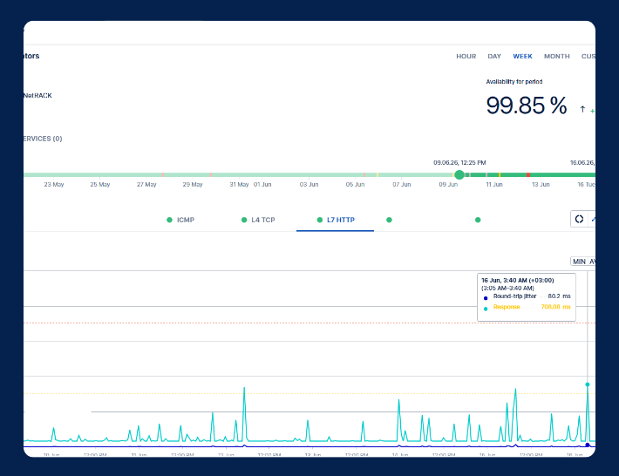
Task: Click the Response value in chart tooltip
Action: [x=555, y=307]
